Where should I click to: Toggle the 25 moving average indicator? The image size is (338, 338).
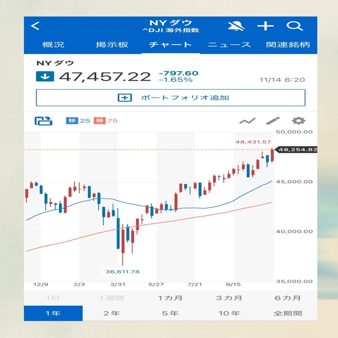(x=78, y=121)
